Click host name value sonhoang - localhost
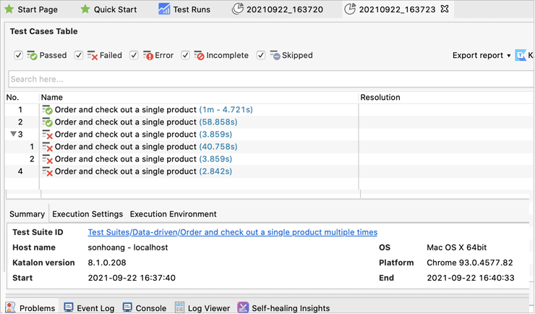 (128, 247)
